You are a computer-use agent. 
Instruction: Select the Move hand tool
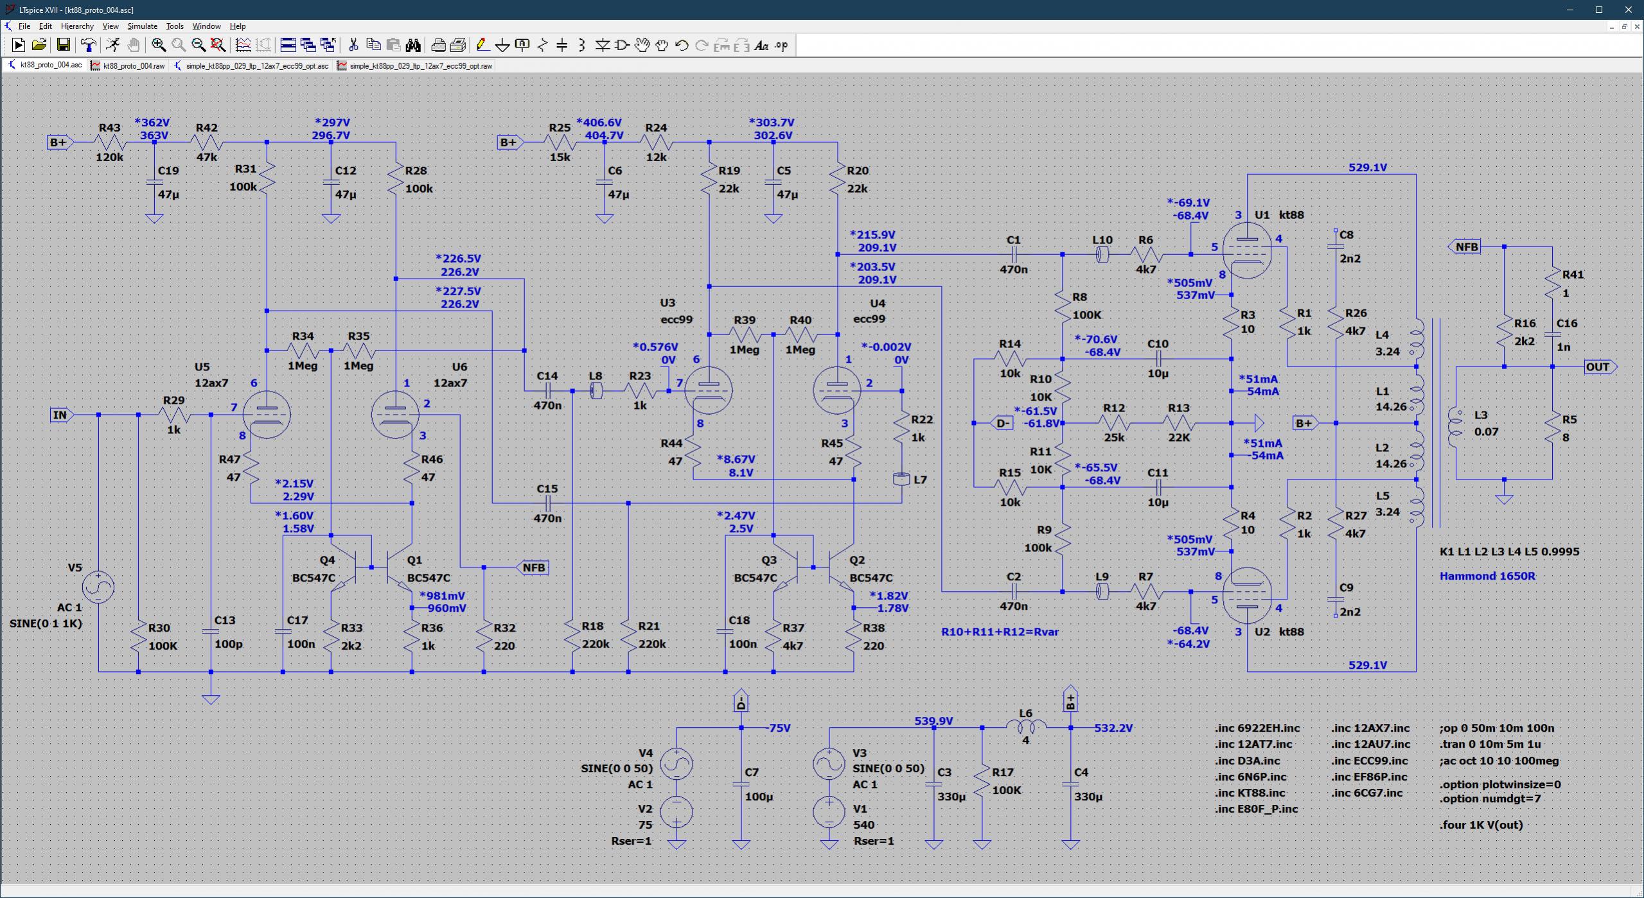point(642,45)
